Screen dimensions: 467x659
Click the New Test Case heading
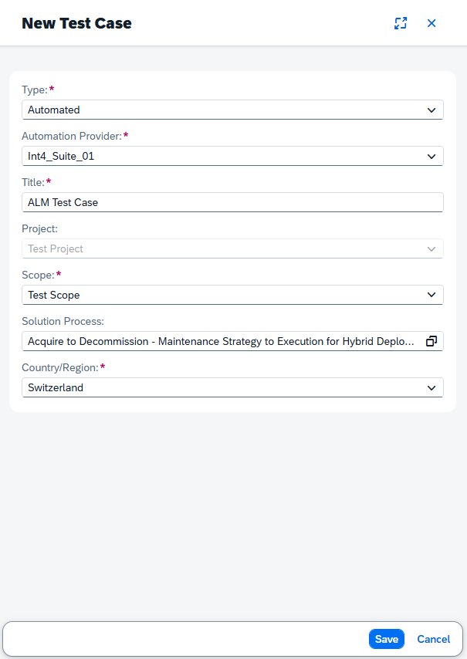click(76, 23)
